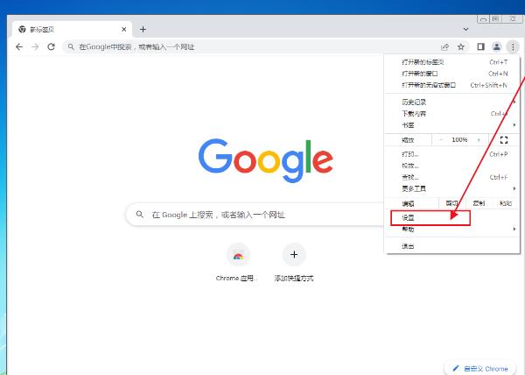This screenshot has width=525, height=375.
Task: Decrease zoom with the minus button
Action: click(441, 139)
